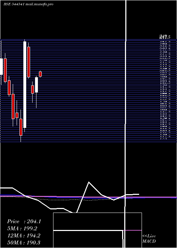Click the '50MA : 190.3' value

click(x=24, y=242)
